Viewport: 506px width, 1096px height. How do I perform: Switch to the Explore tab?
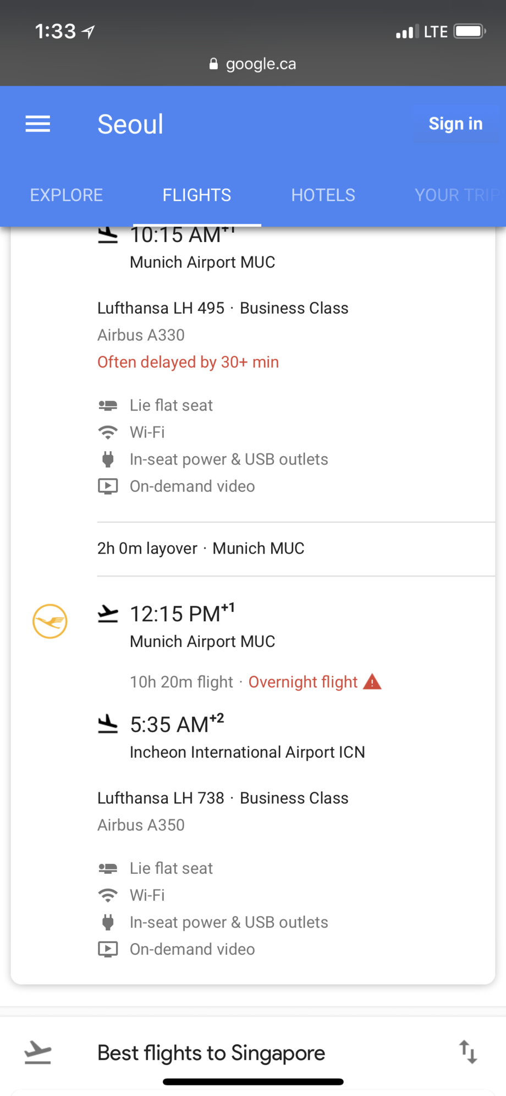click(67, 195)
